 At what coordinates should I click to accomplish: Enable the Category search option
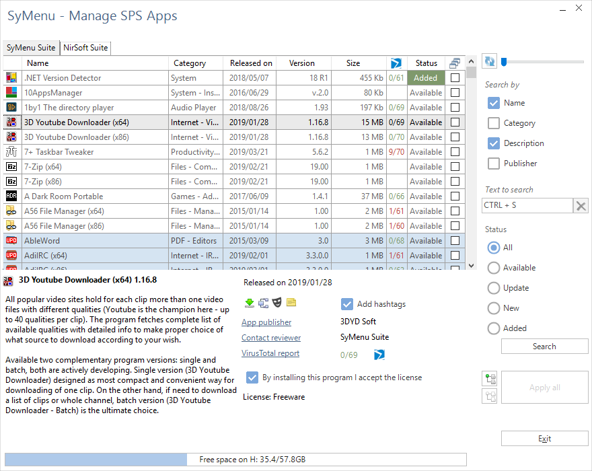pyautogui.click(x=494, y=123)
